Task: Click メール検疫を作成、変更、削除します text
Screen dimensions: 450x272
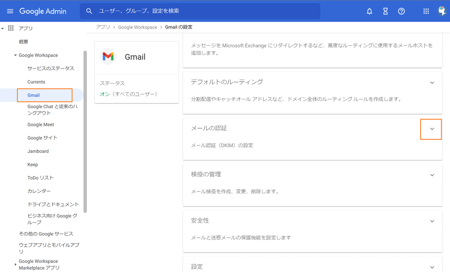Action: click(x=236, y=192)
